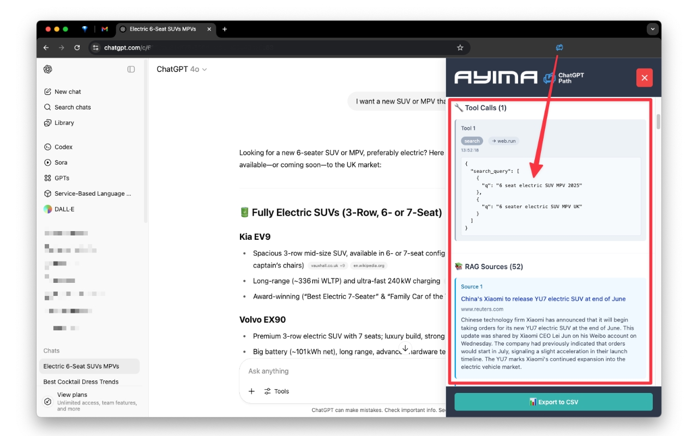Click the site info icon in address bar
This screenshot has width=698, height=436.
[x=96, y=47]
